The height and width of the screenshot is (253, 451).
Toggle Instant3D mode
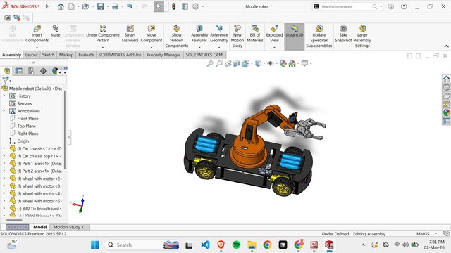tap(295, 37)
